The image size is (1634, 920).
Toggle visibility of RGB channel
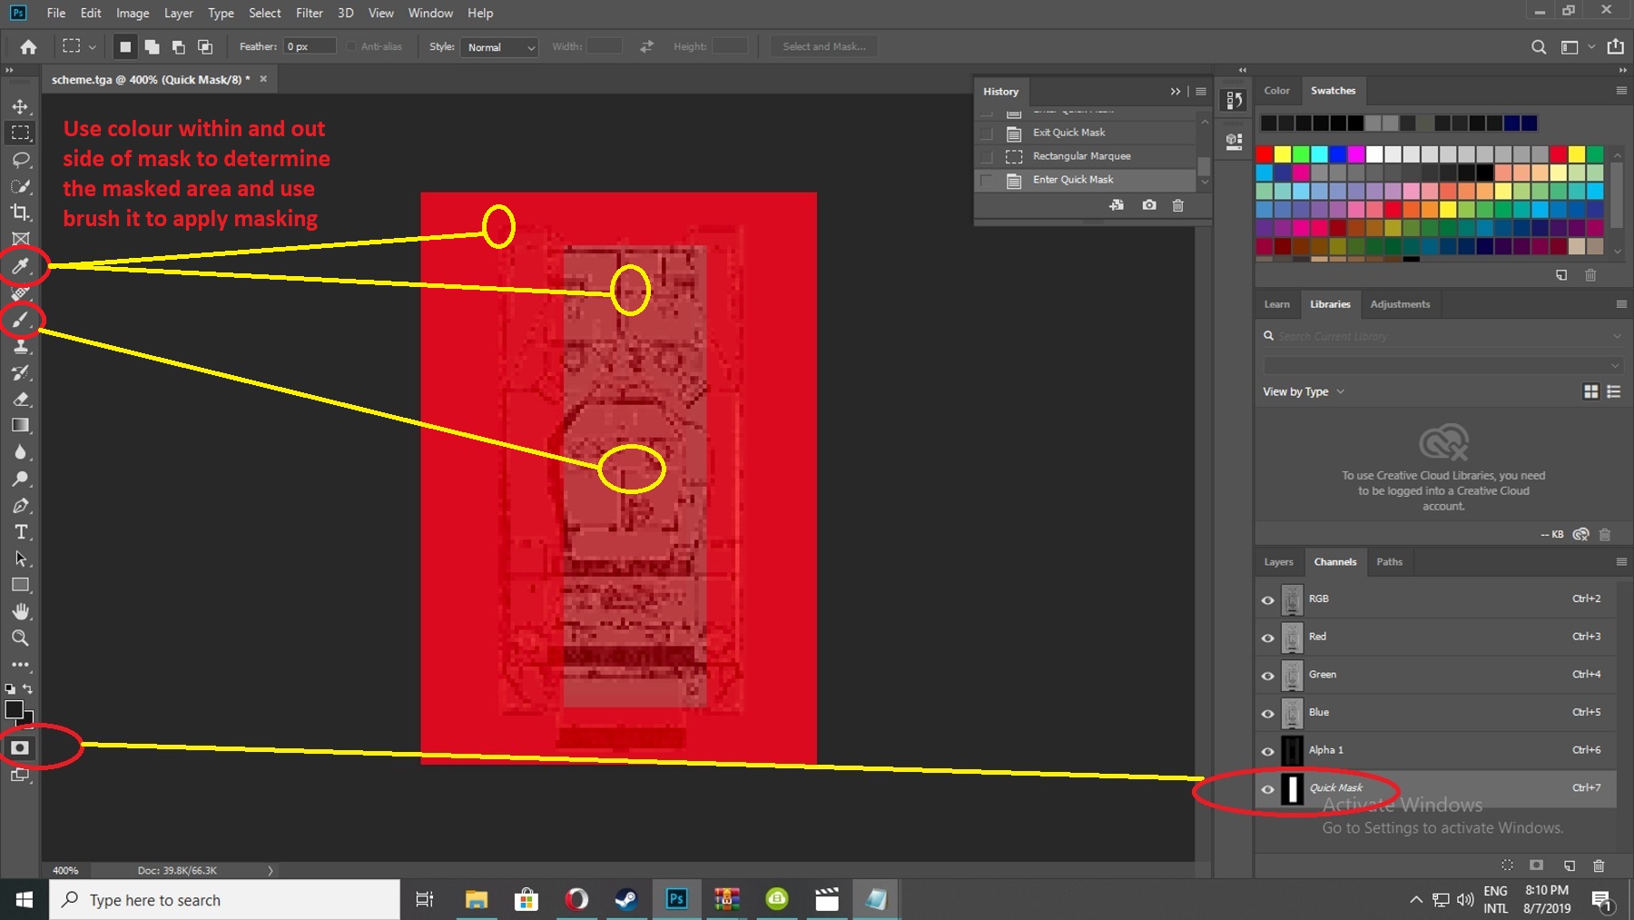tap(1268, 599)
